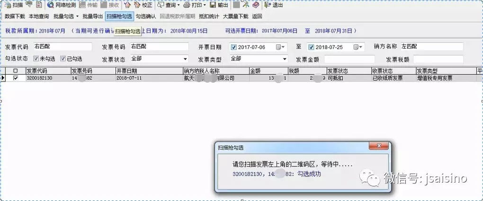483x201 pixels.
Task: Expand the 发票类型 dropdown
Action: pyautogui.click(x=284, y=59)
